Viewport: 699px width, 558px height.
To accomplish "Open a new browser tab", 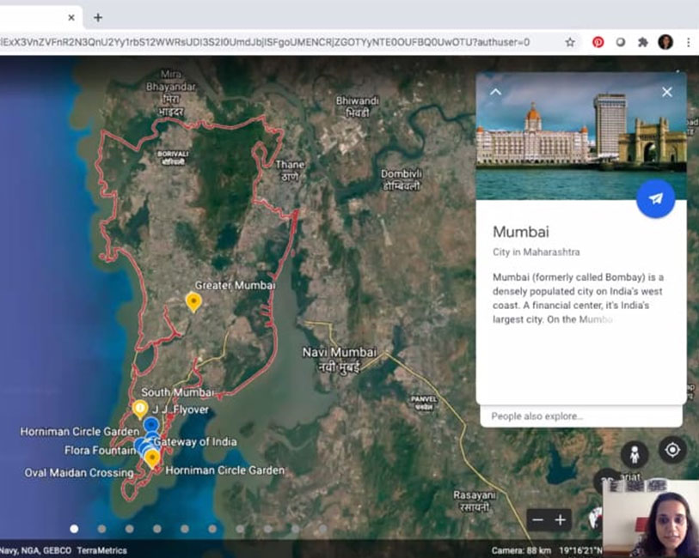I will pos(98,17).
